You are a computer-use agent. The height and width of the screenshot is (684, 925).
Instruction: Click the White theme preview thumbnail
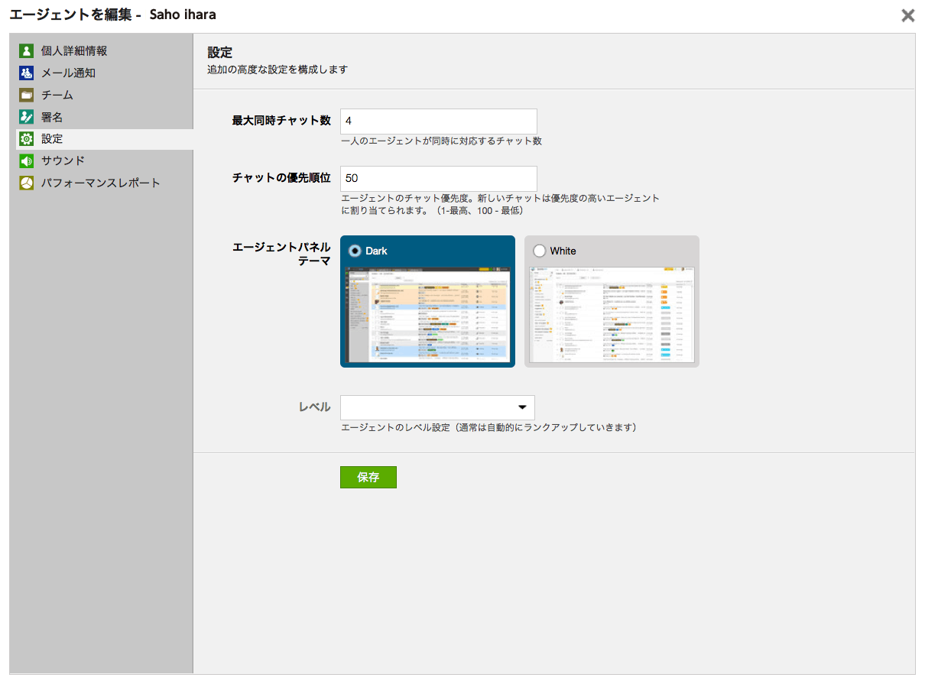pos(612,314)
